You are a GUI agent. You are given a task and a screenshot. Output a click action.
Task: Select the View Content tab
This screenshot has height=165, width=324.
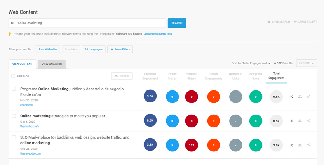pos(22,64)
